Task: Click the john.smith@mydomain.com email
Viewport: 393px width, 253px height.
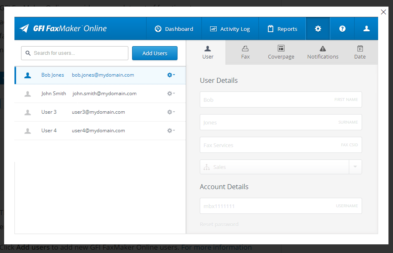Action: (x=104, y=94)
